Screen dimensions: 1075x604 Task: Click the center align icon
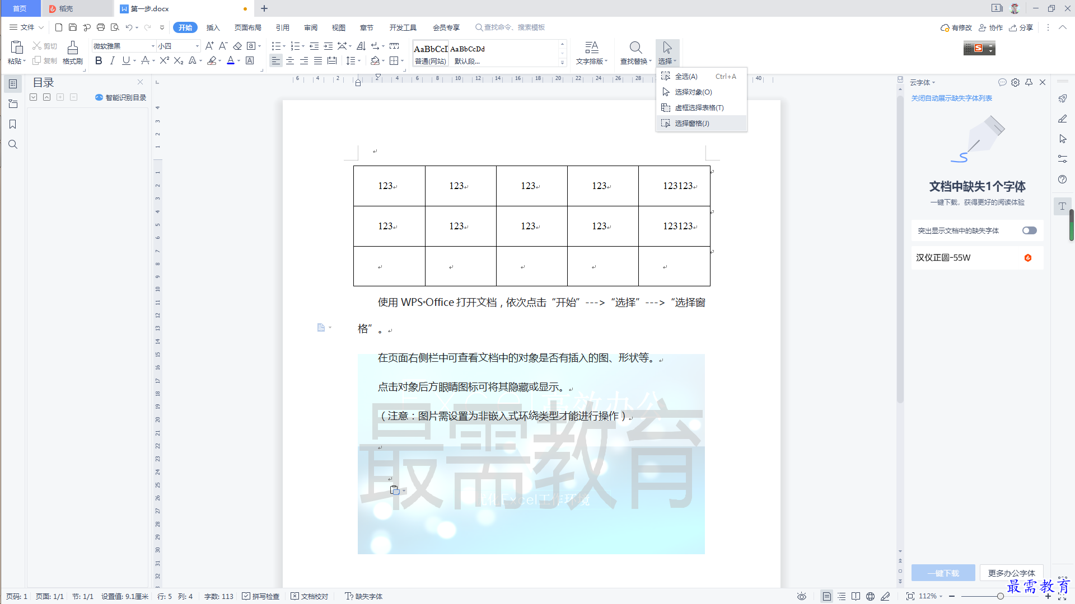[290, 61]
